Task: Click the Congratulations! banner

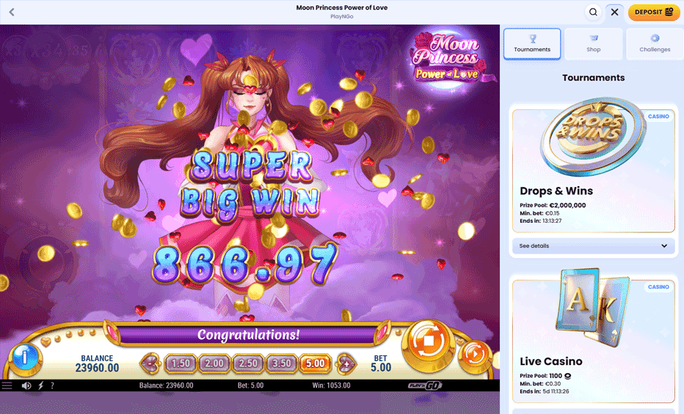Action: pos(248,335)
